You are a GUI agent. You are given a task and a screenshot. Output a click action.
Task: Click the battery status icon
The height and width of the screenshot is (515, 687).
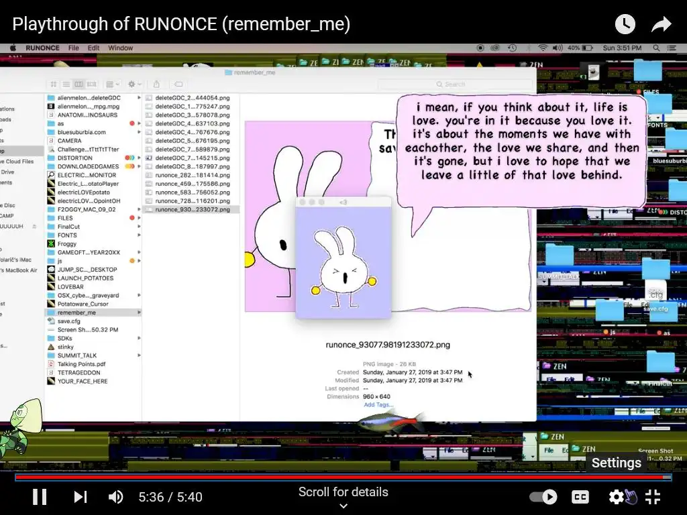[x=588, y=48]
